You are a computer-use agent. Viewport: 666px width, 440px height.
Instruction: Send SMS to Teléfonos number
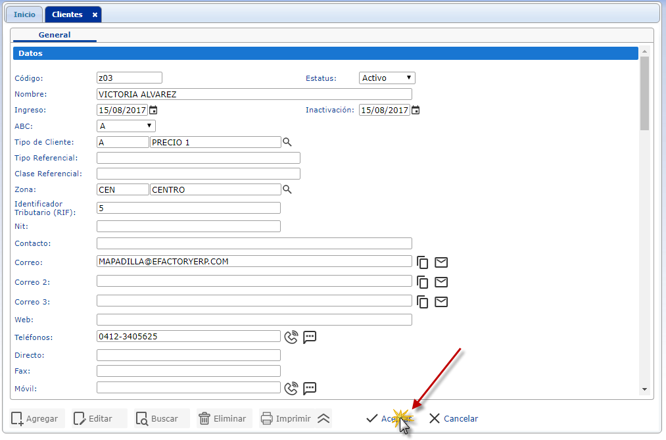click(x=310, y=337)
